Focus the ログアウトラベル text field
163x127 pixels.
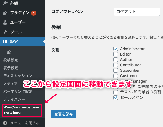tap(137, 12)
